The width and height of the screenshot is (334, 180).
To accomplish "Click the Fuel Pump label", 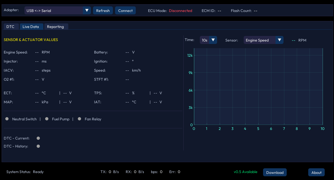I will coord(61,119).
